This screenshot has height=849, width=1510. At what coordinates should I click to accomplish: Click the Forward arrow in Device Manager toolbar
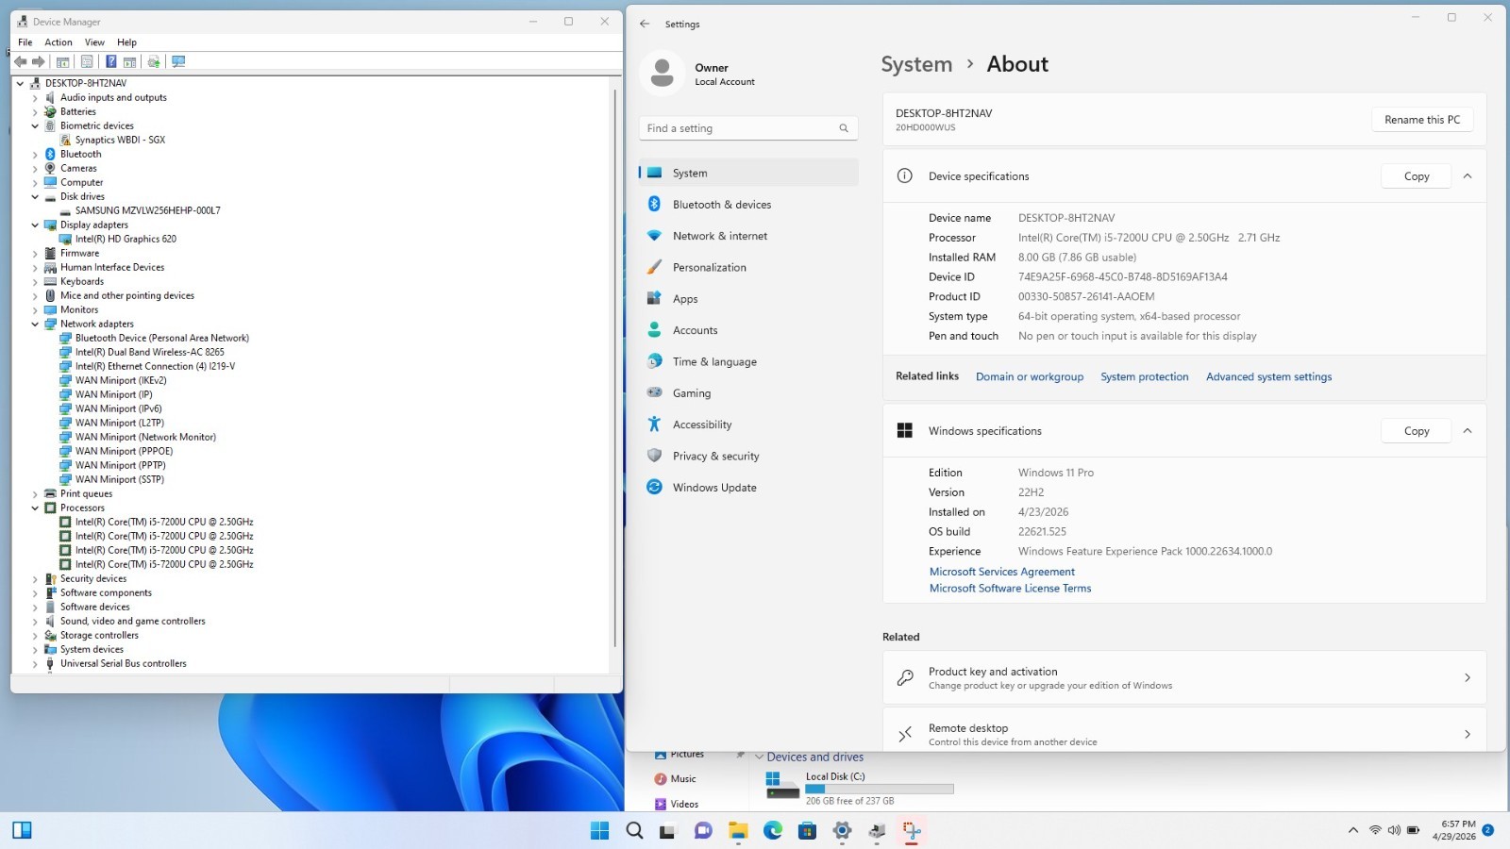pos(39,61)
